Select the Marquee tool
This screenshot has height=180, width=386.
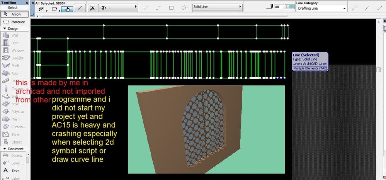coord(15,22)
